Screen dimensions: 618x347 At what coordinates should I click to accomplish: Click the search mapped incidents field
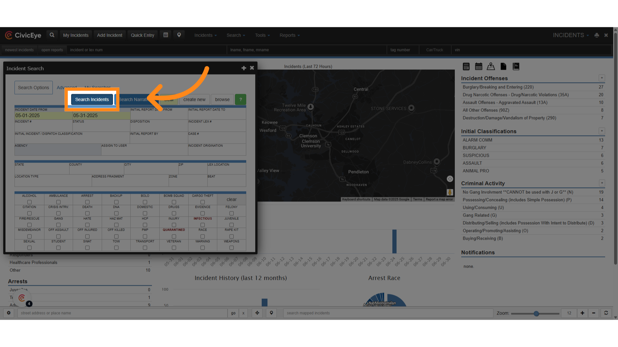coord(388,313)
